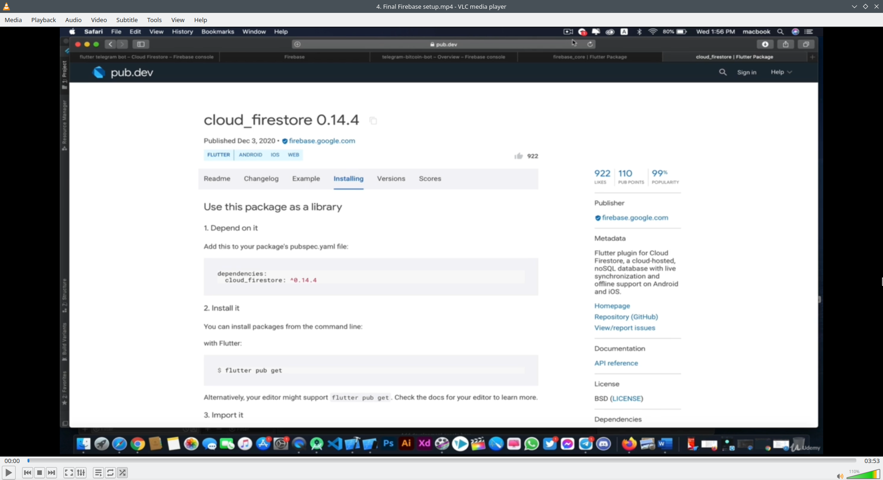
Task: Click the Safari address bar showing pub.dev
Action: [443, 44]
